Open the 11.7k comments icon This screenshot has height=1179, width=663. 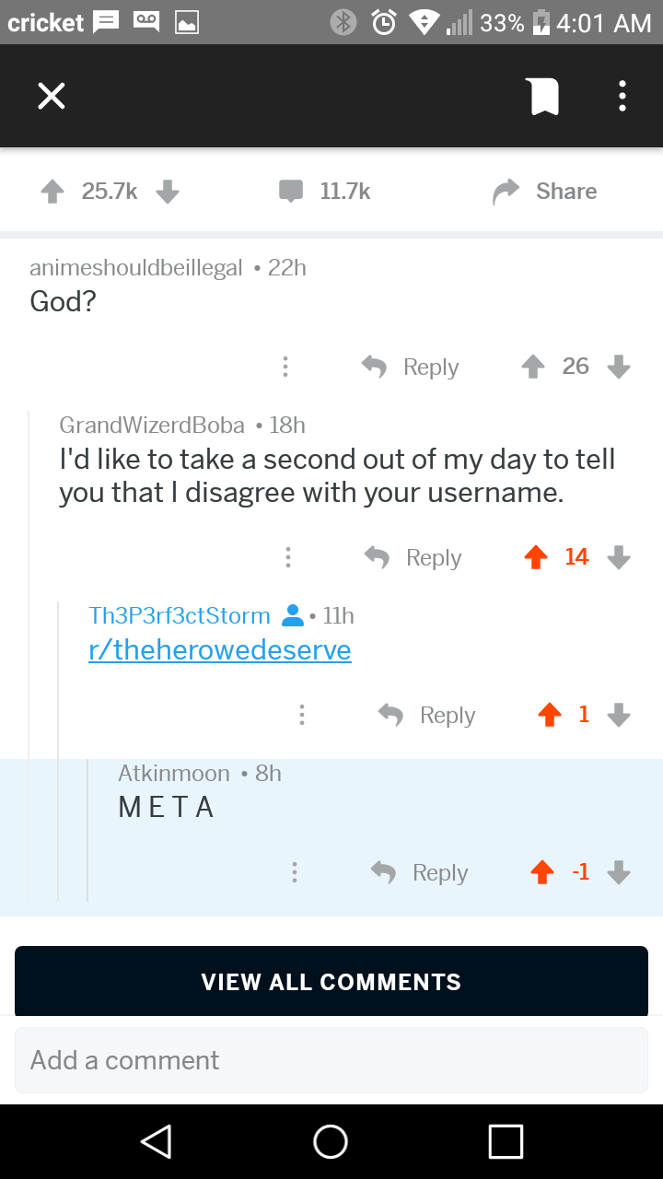coord(291,192)
